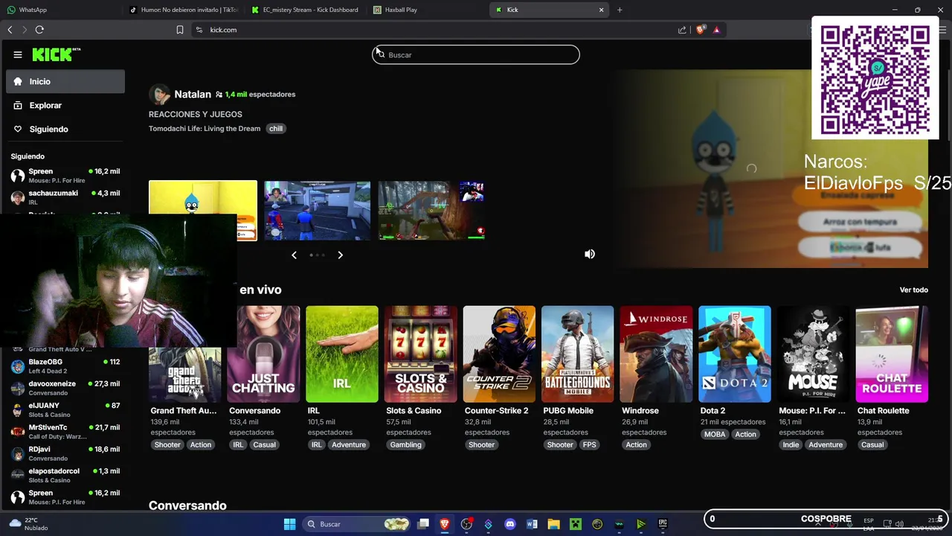Viewport: 952px width, 536px height.
Task: Open OBS Studio from taskbar
Action: click(466, 524)
